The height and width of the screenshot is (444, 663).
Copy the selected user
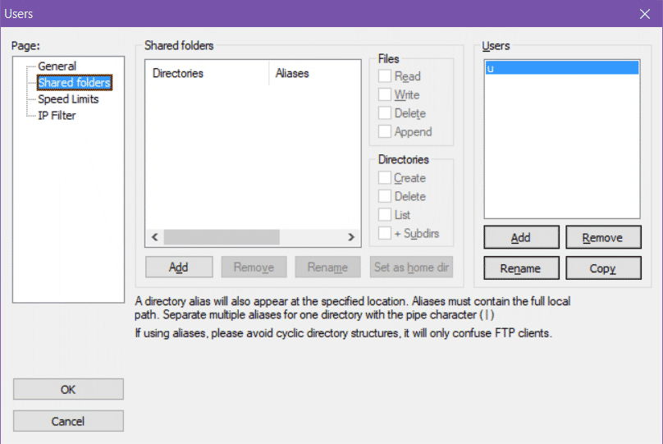pyautogui.click(x=602, y=268)
